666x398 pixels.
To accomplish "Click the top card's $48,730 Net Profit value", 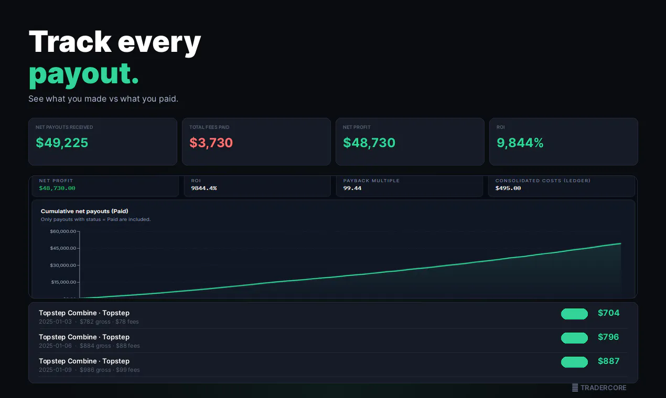I will tap(369, 142).
